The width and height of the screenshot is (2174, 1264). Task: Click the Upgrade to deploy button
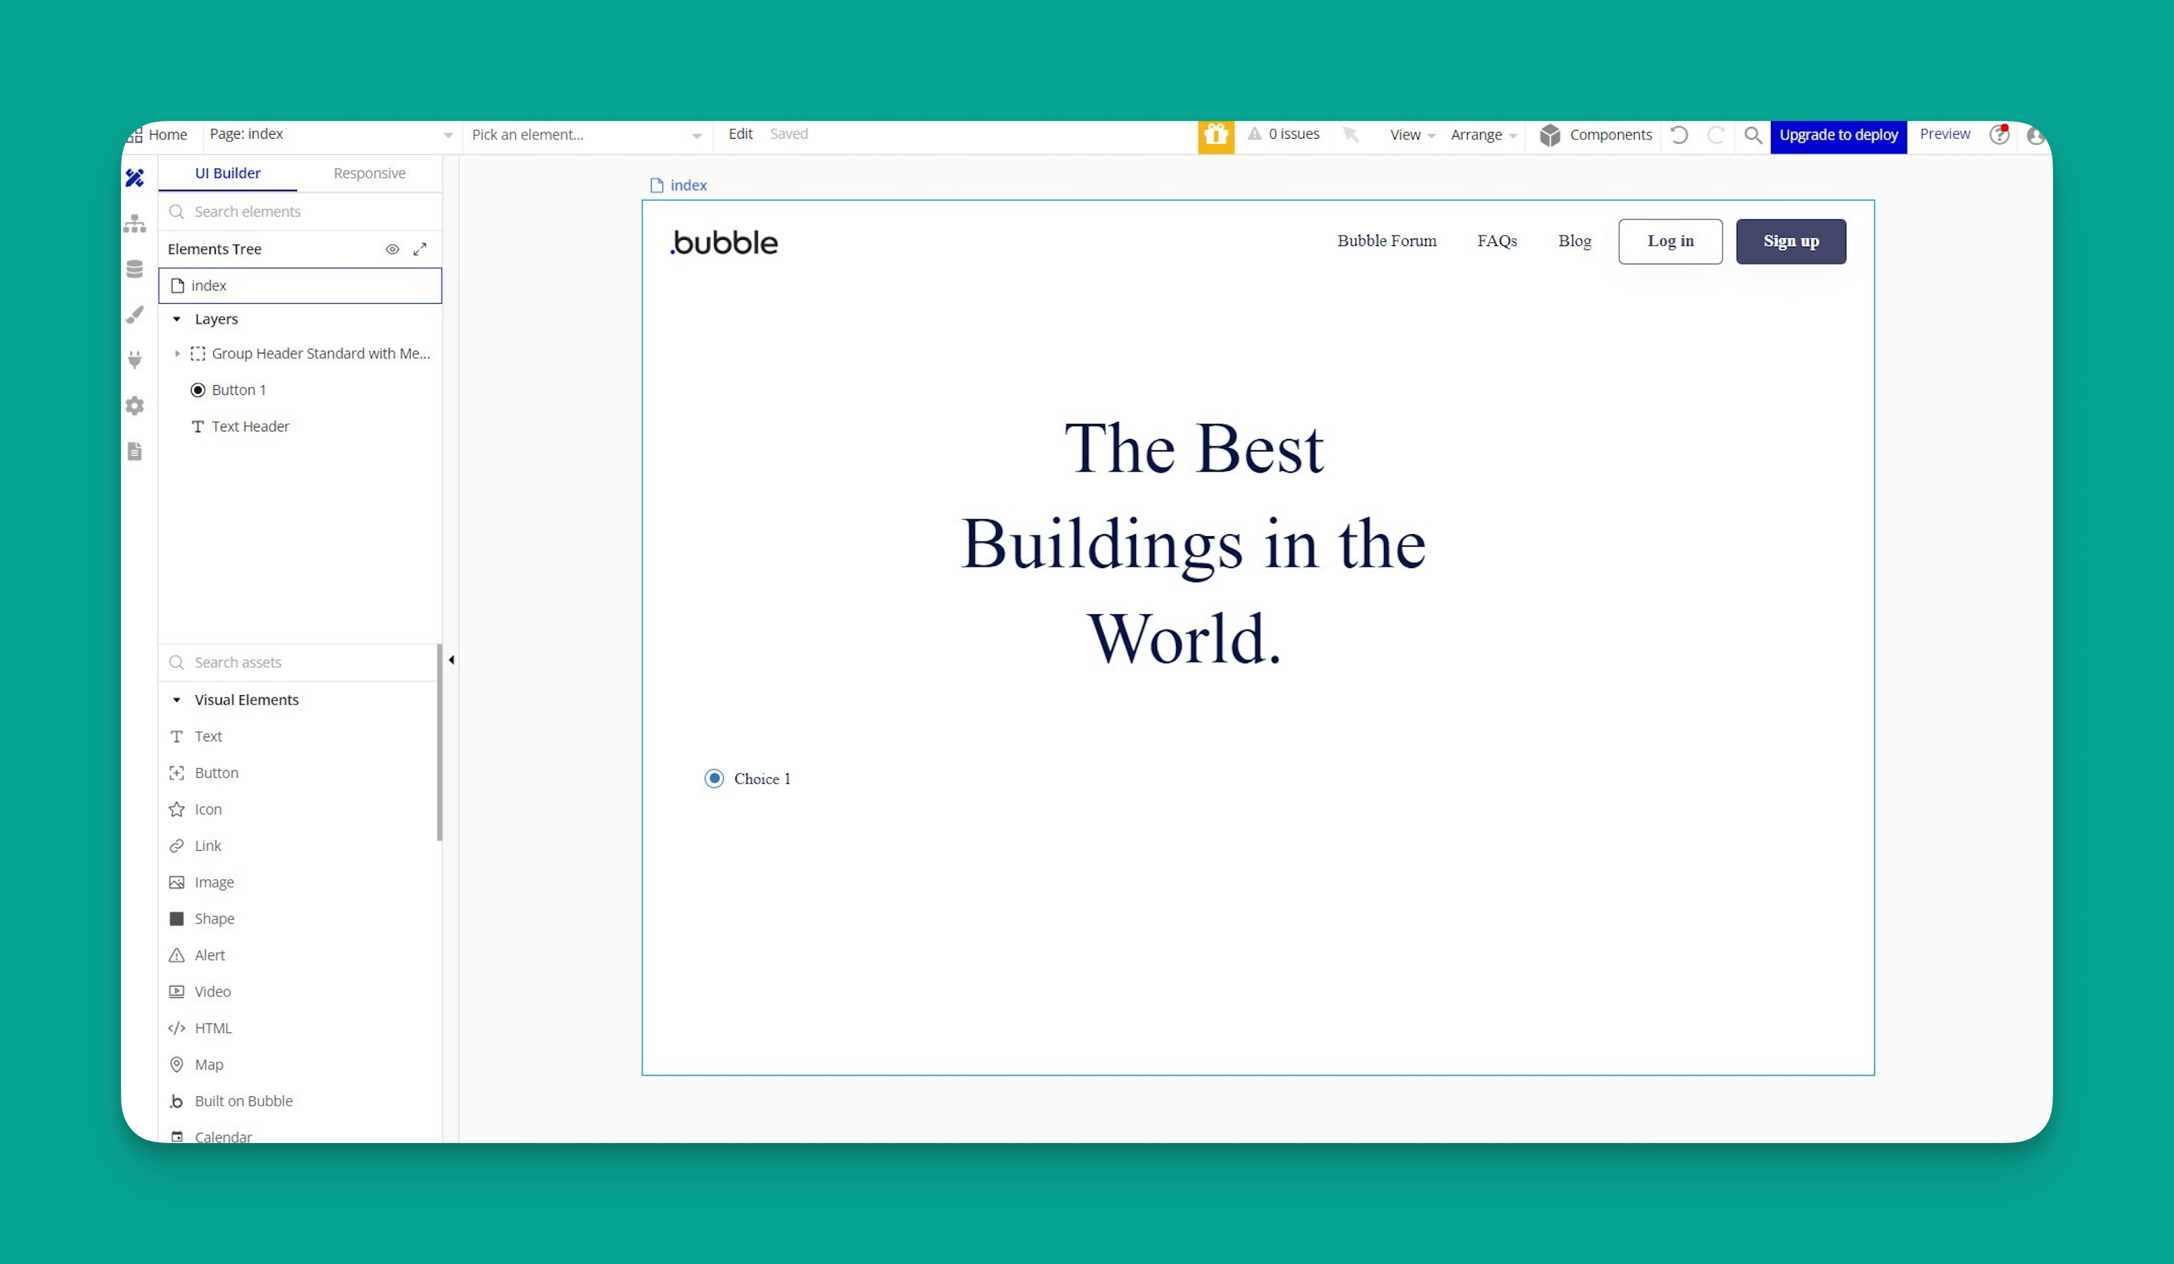[1838, 135]
